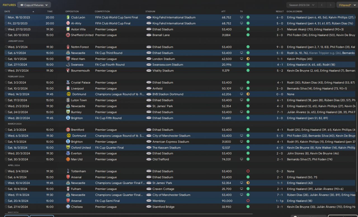The width and height of the screenshot is (358, 217).
Task: Click the 74,031 attendance figure
Action: (x=226, y=159)
